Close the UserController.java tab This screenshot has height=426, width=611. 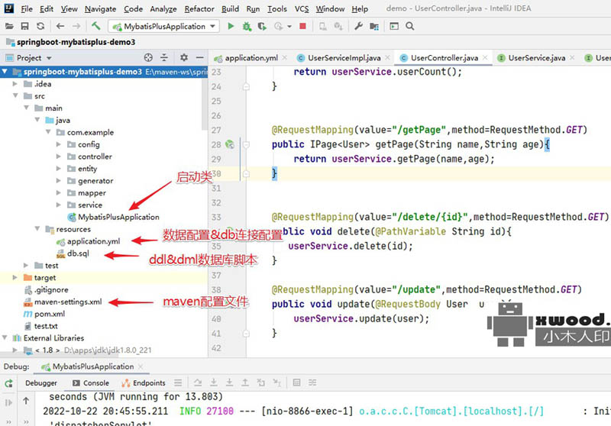click(485, 57)
